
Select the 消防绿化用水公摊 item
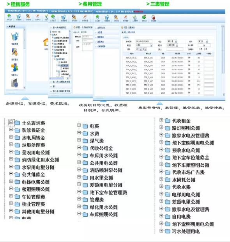click(41, 160)
